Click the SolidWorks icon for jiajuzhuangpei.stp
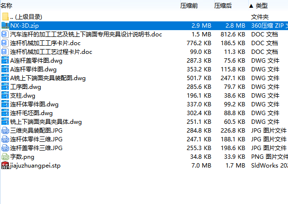The width and height of the screenshot is (288, 204). point(5,165)
